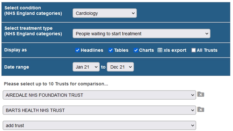The height and width of the screenshot is (131, 233).
Task: Click the 'Headlines' text label
Action: [92, 50]
